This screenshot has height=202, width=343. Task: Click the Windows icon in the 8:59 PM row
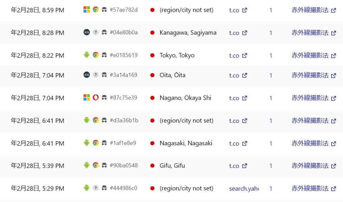click(86, 10)
